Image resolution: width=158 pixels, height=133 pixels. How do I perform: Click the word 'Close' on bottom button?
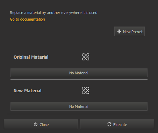44,125
